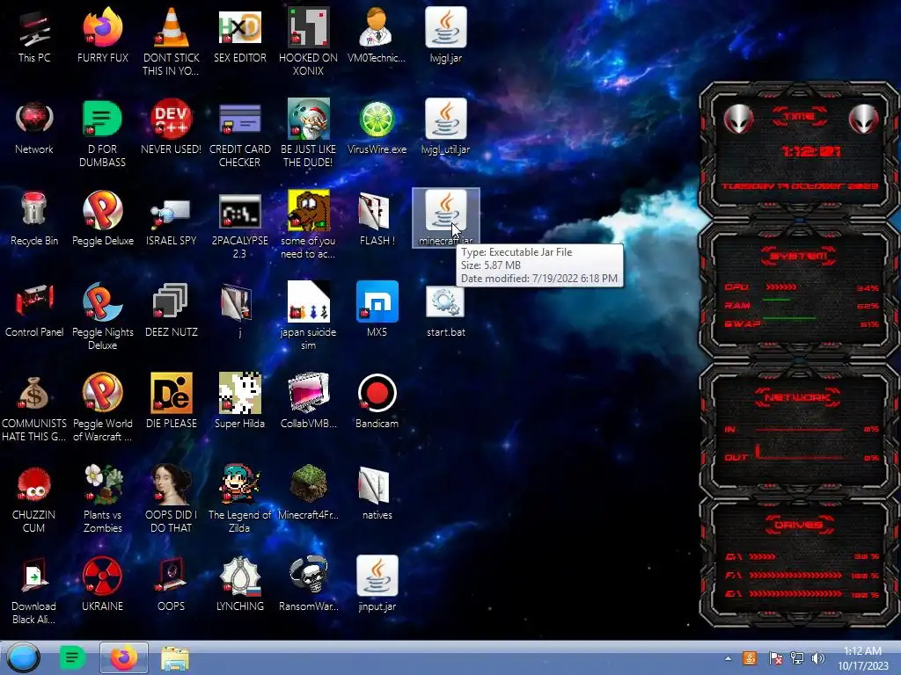
Task: Click the minecraft.jar file icon
Action: pos(446,213)
